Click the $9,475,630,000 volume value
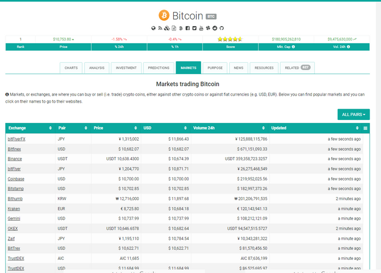Image resolution: width=381 pixels, height=273 pixels. point(340,39)
